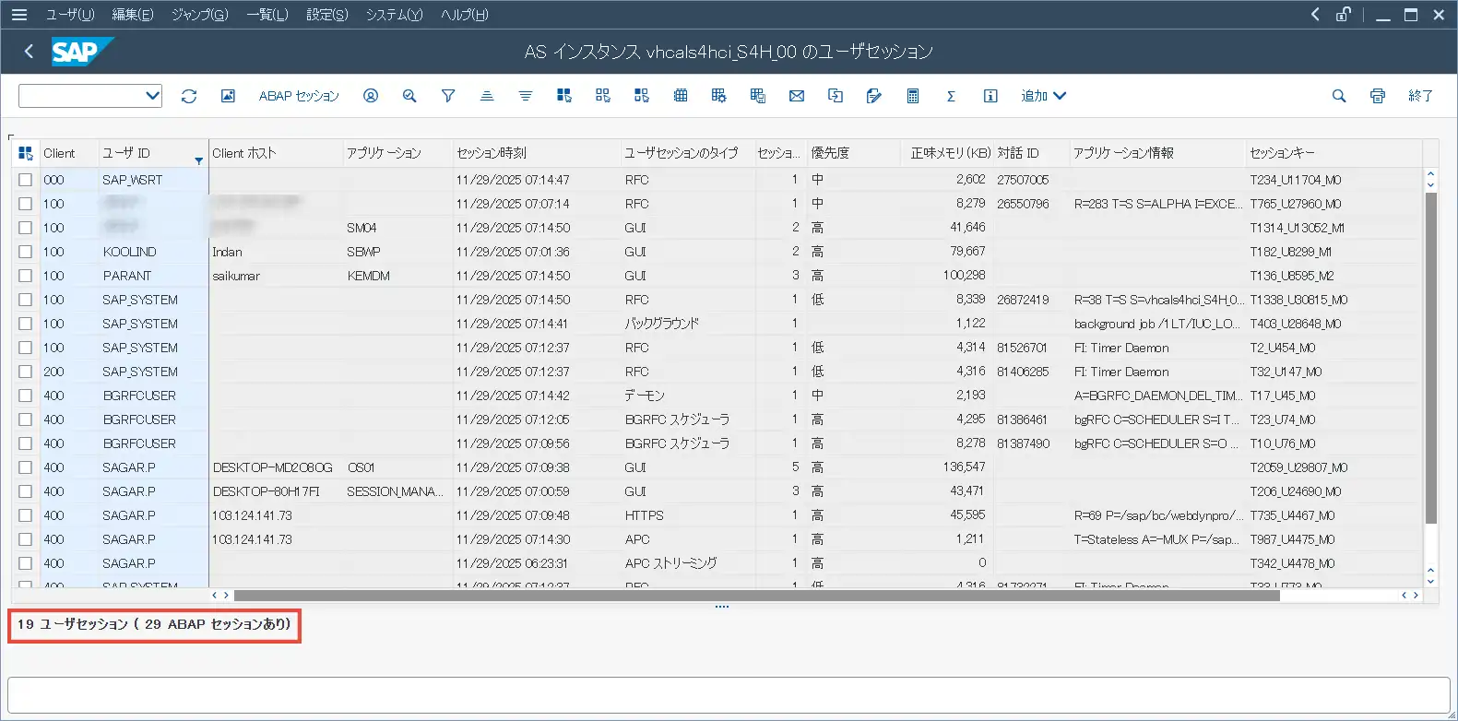Image resolution: width=1458 pixels, height=721 pixels.
Task: Click the vertical scrollbar thumb of the table
Action: pos(1430,360)
